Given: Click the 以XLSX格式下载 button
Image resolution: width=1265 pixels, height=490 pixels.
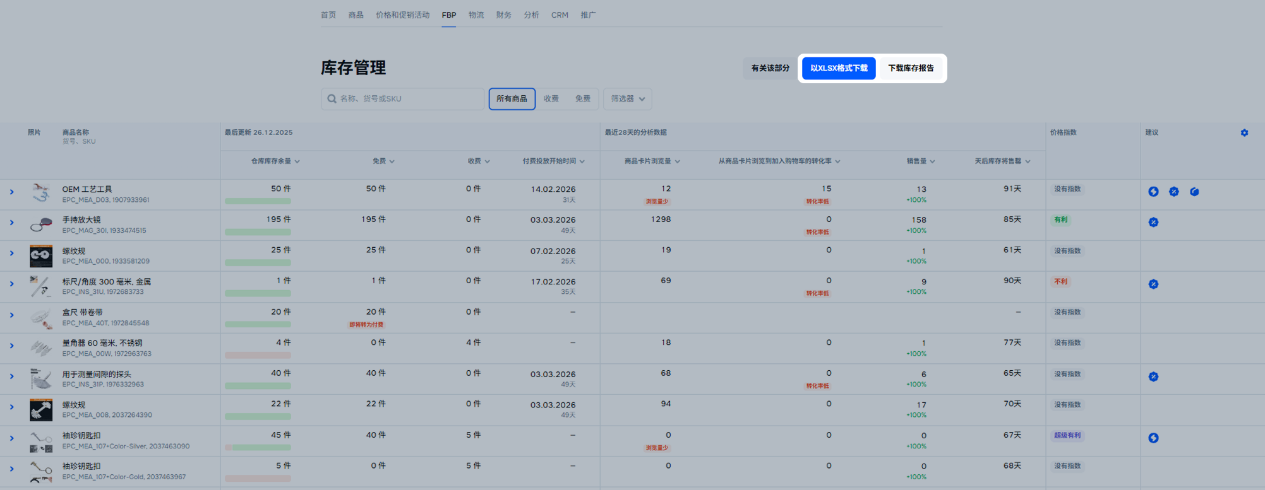Looking at the screenshot, I should tap(838, 68).
